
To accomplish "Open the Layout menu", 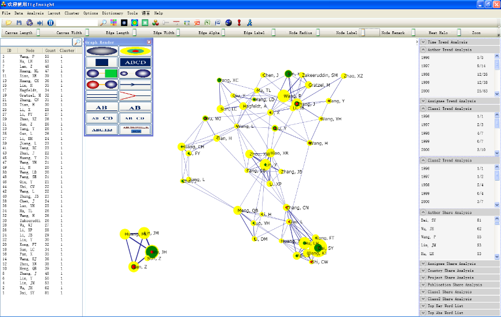I will coord(54,13).
